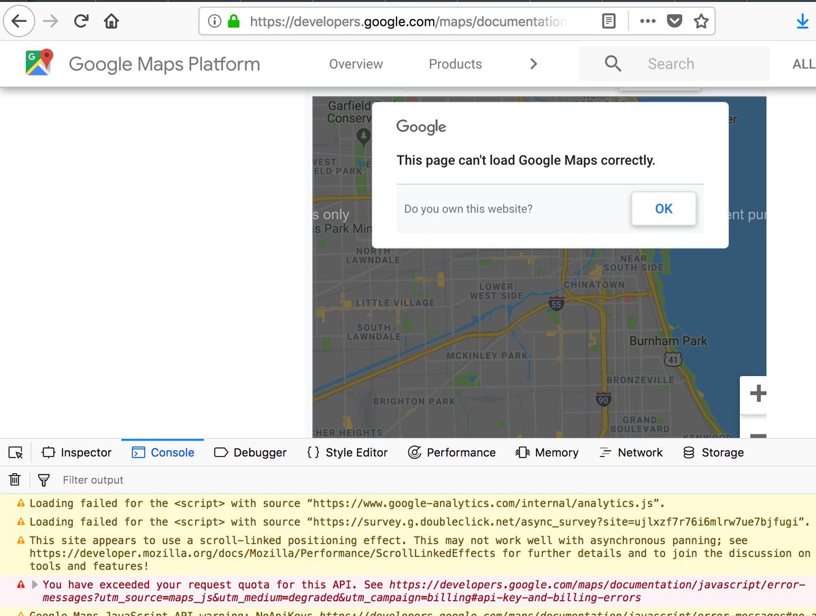The width and height of the screenshot is (816, 616).
Task: Bookmark this page with the star icon
Action: [x=701, y=21]
